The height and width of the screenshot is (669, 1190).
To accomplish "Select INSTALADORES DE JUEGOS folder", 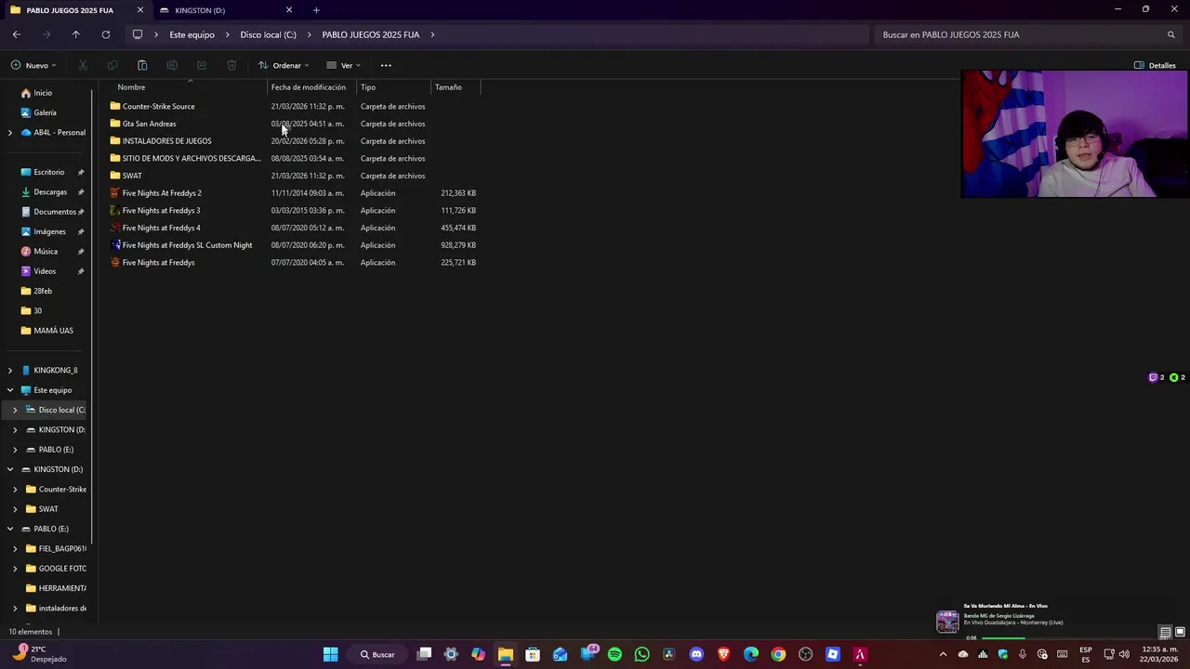I will pos(166,141).
